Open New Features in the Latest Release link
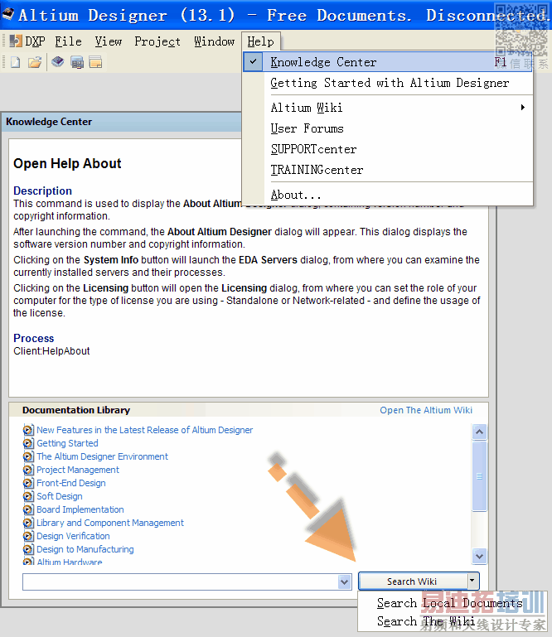Image resolution: width=552 pixels, height=637 pixels. (x=145, y=430)
